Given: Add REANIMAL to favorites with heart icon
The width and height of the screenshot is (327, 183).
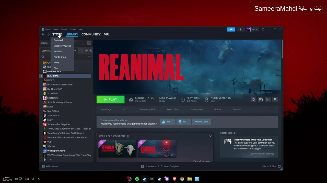Looking at the screenshot, I should (x=275, y=100).
